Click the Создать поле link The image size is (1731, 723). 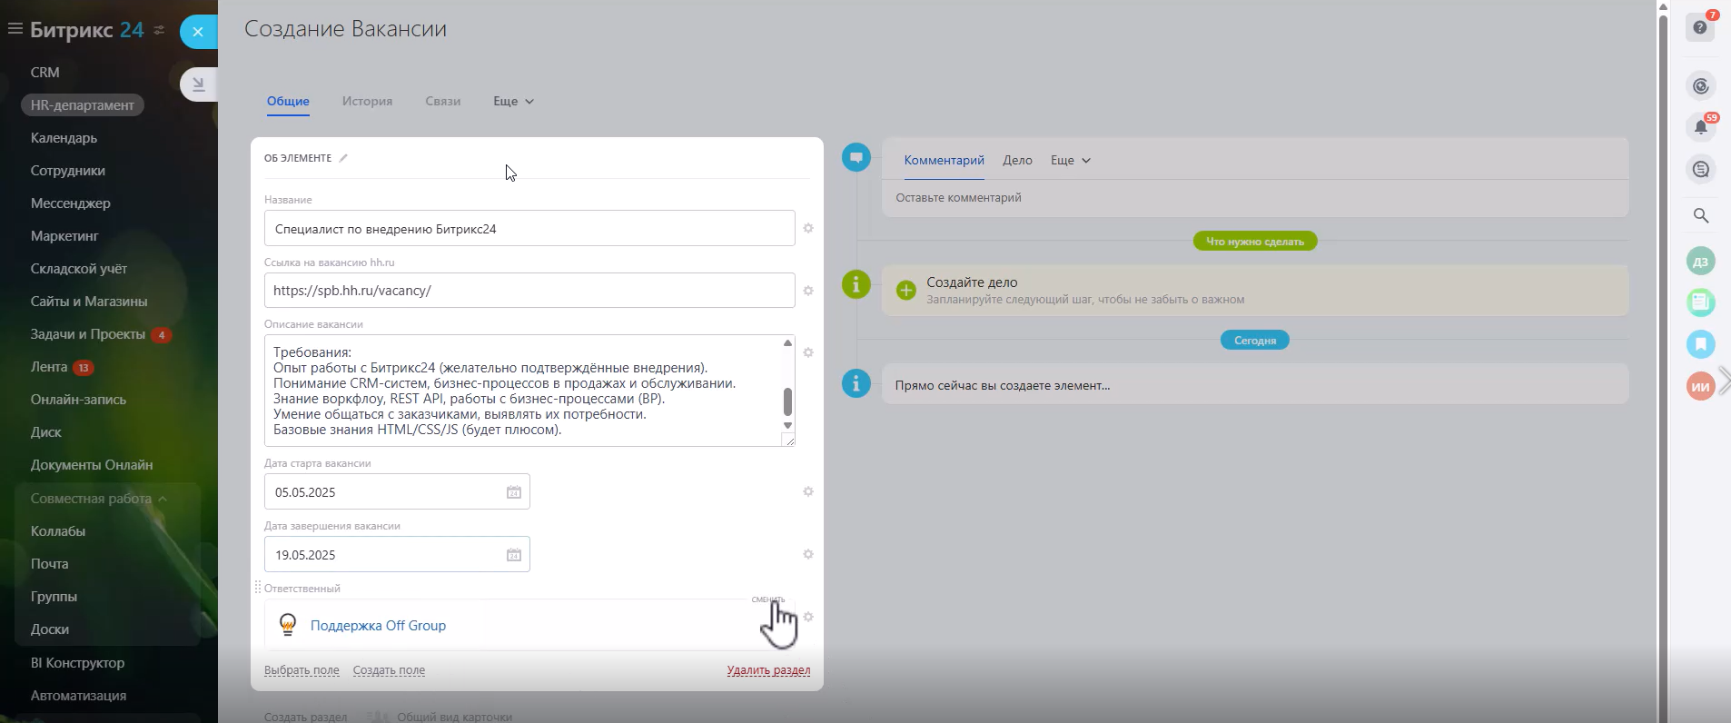coord(389,670)
